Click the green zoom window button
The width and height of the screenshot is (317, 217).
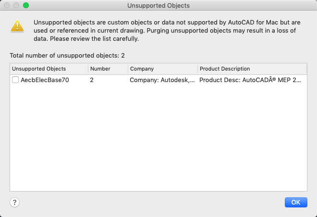click(26, 6)
